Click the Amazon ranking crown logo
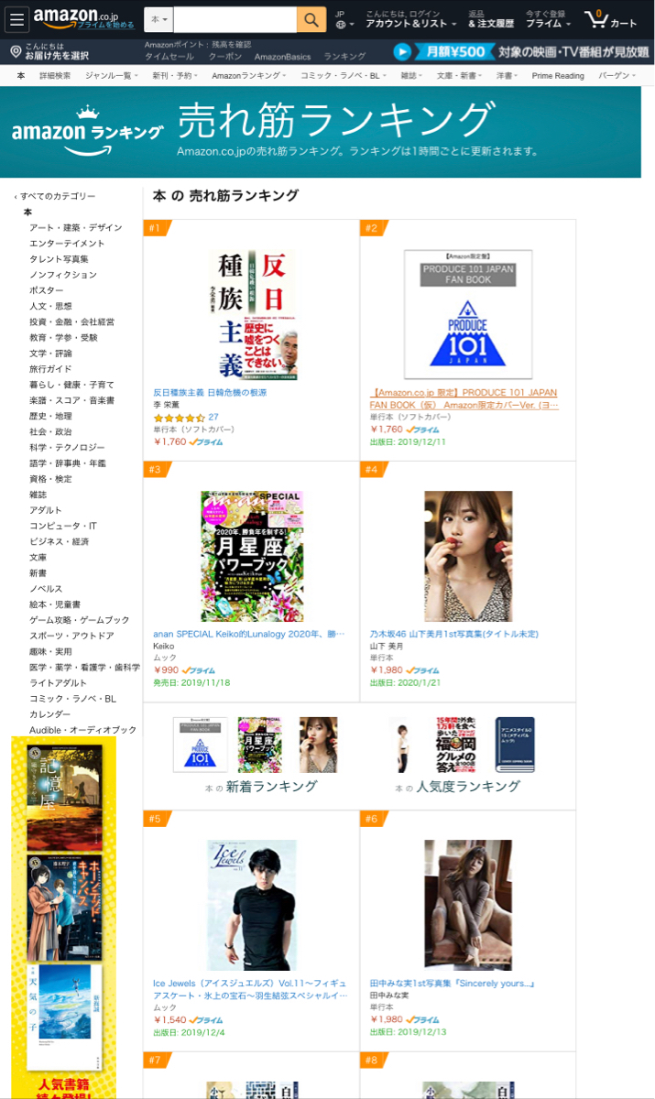The image size is (655, 1099). coord(87,131)
